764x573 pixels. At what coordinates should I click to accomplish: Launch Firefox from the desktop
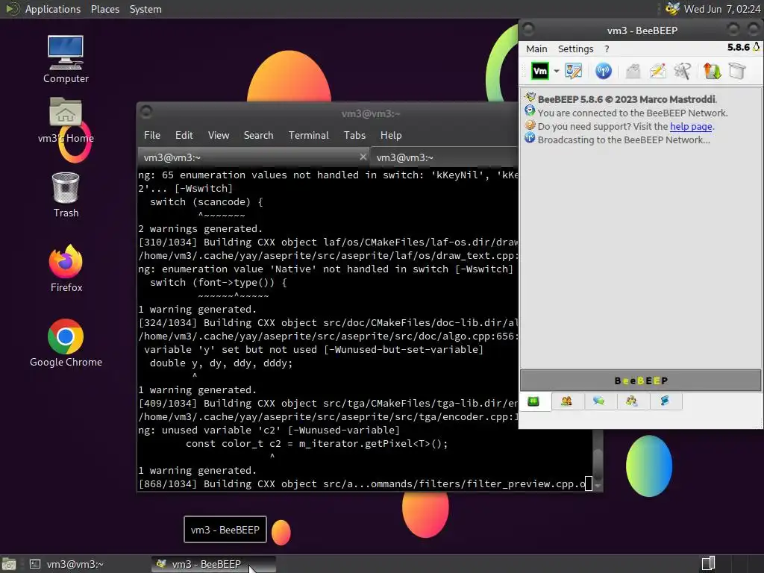66,269
